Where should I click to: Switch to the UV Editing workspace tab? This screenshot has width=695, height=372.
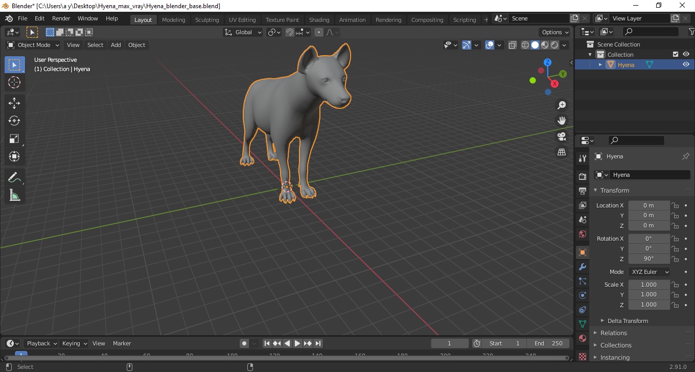tap(242, 20)
